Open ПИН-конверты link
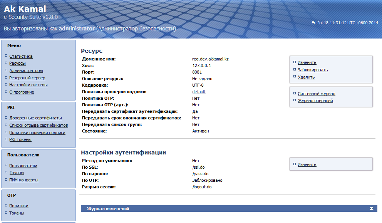Image resolution: width=382 pixels, height=223 pixels. point(24,180)
